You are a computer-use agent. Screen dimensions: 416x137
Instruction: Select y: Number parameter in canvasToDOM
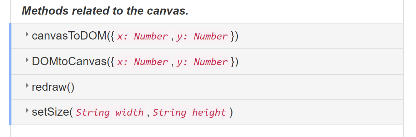[202, 36]
